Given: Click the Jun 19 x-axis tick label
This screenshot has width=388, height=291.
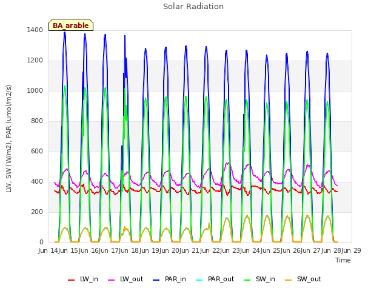Looking at the screenshot, I should pos(150,250).
